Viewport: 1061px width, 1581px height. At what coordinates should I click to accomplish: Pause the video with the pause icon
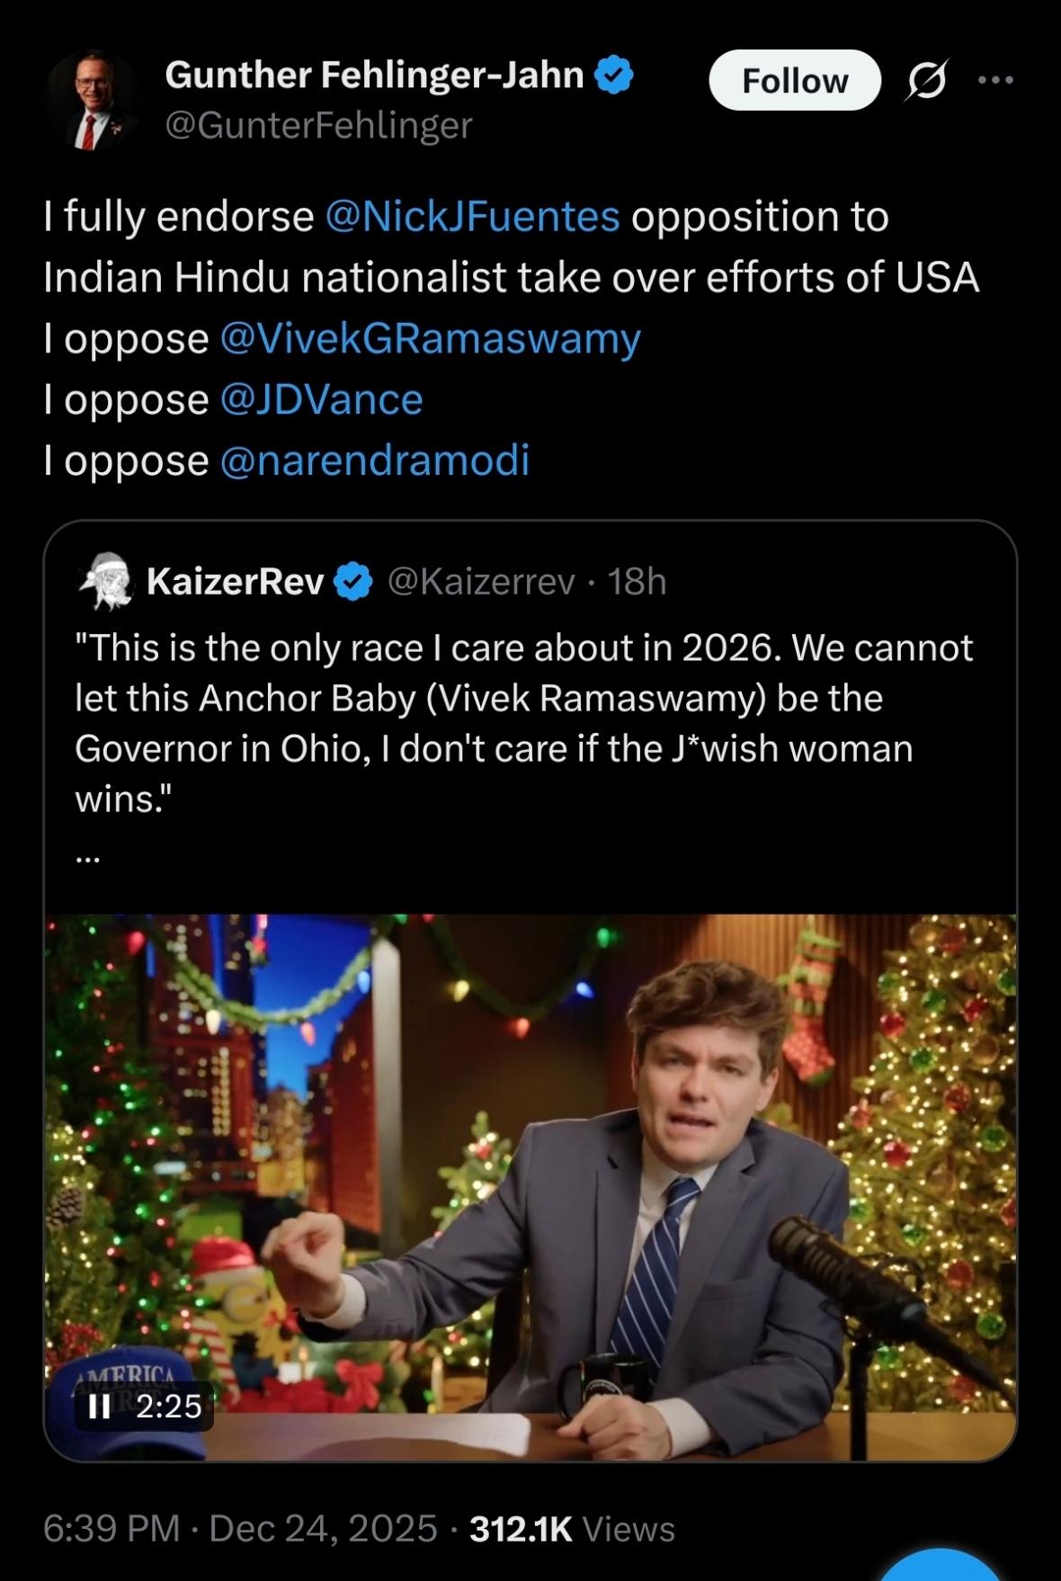pyautogui.click(x=100, y=1406)
